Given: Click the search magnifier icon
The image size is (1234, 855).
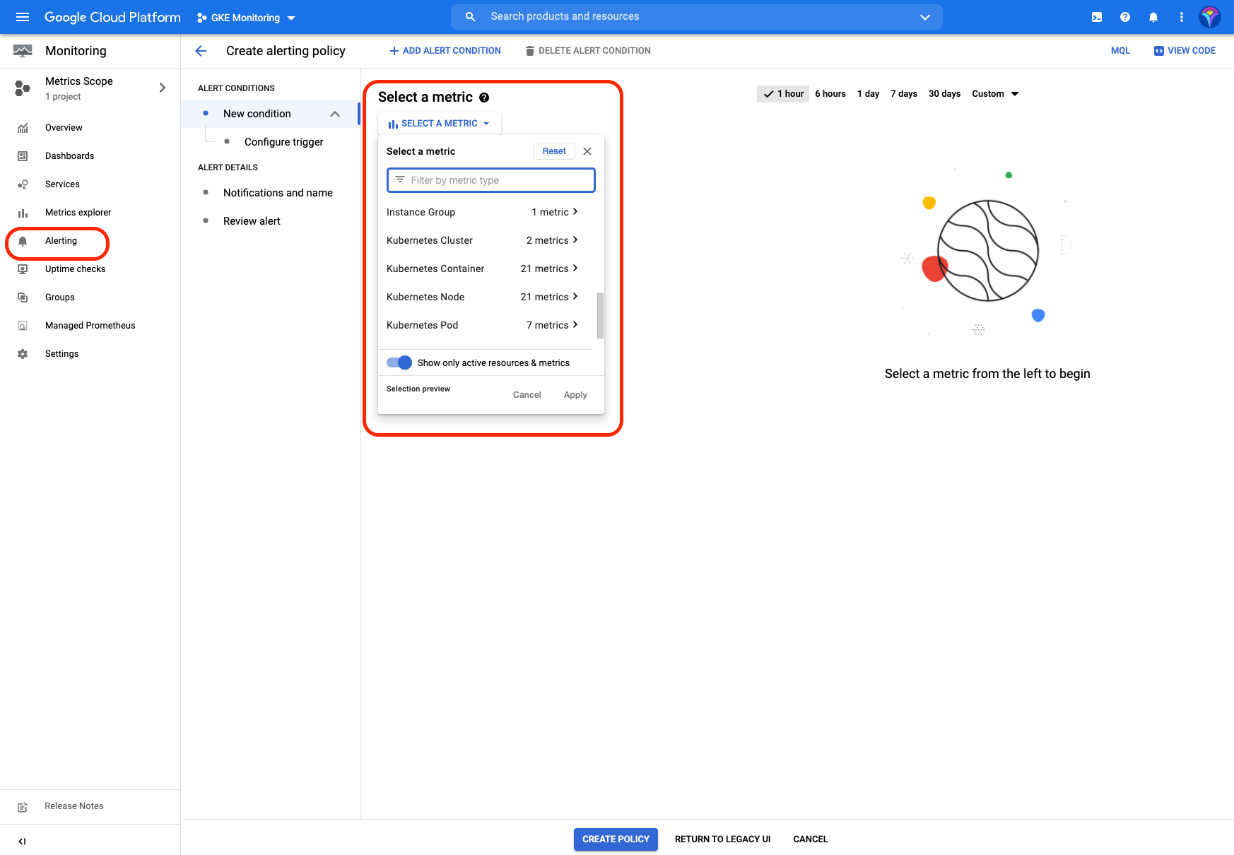Looking at the screenshot, I should point(470,16).
